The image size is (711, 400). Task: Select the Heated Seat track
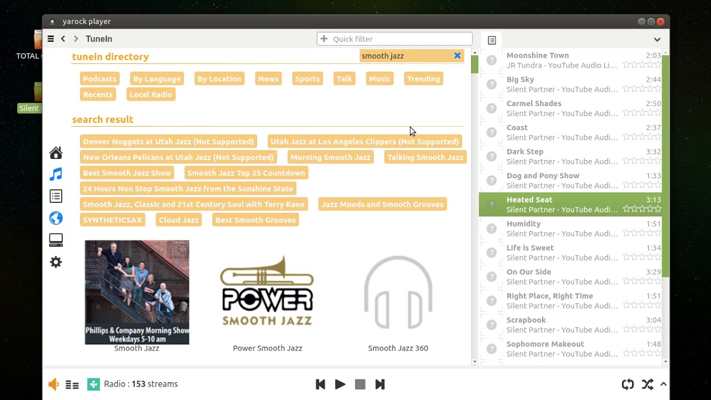coord(570,204)
